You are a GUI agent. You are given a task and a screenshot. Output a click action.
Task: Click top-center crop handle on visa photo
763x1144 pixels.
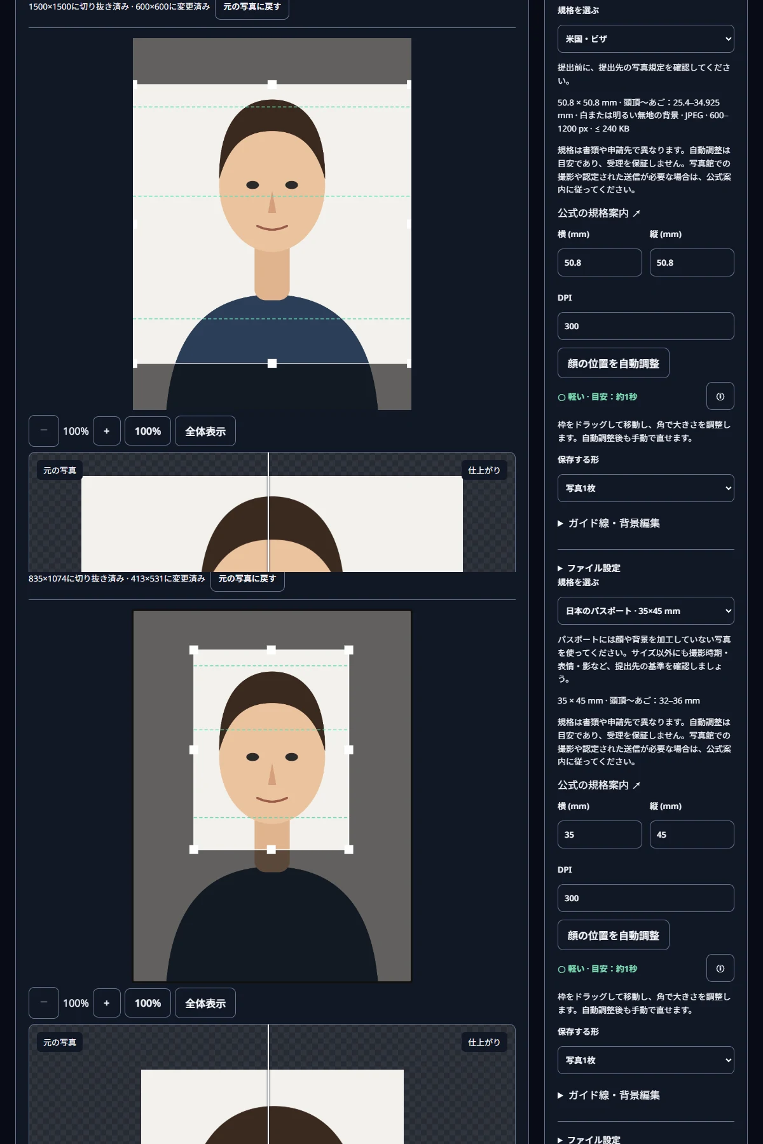272,84
